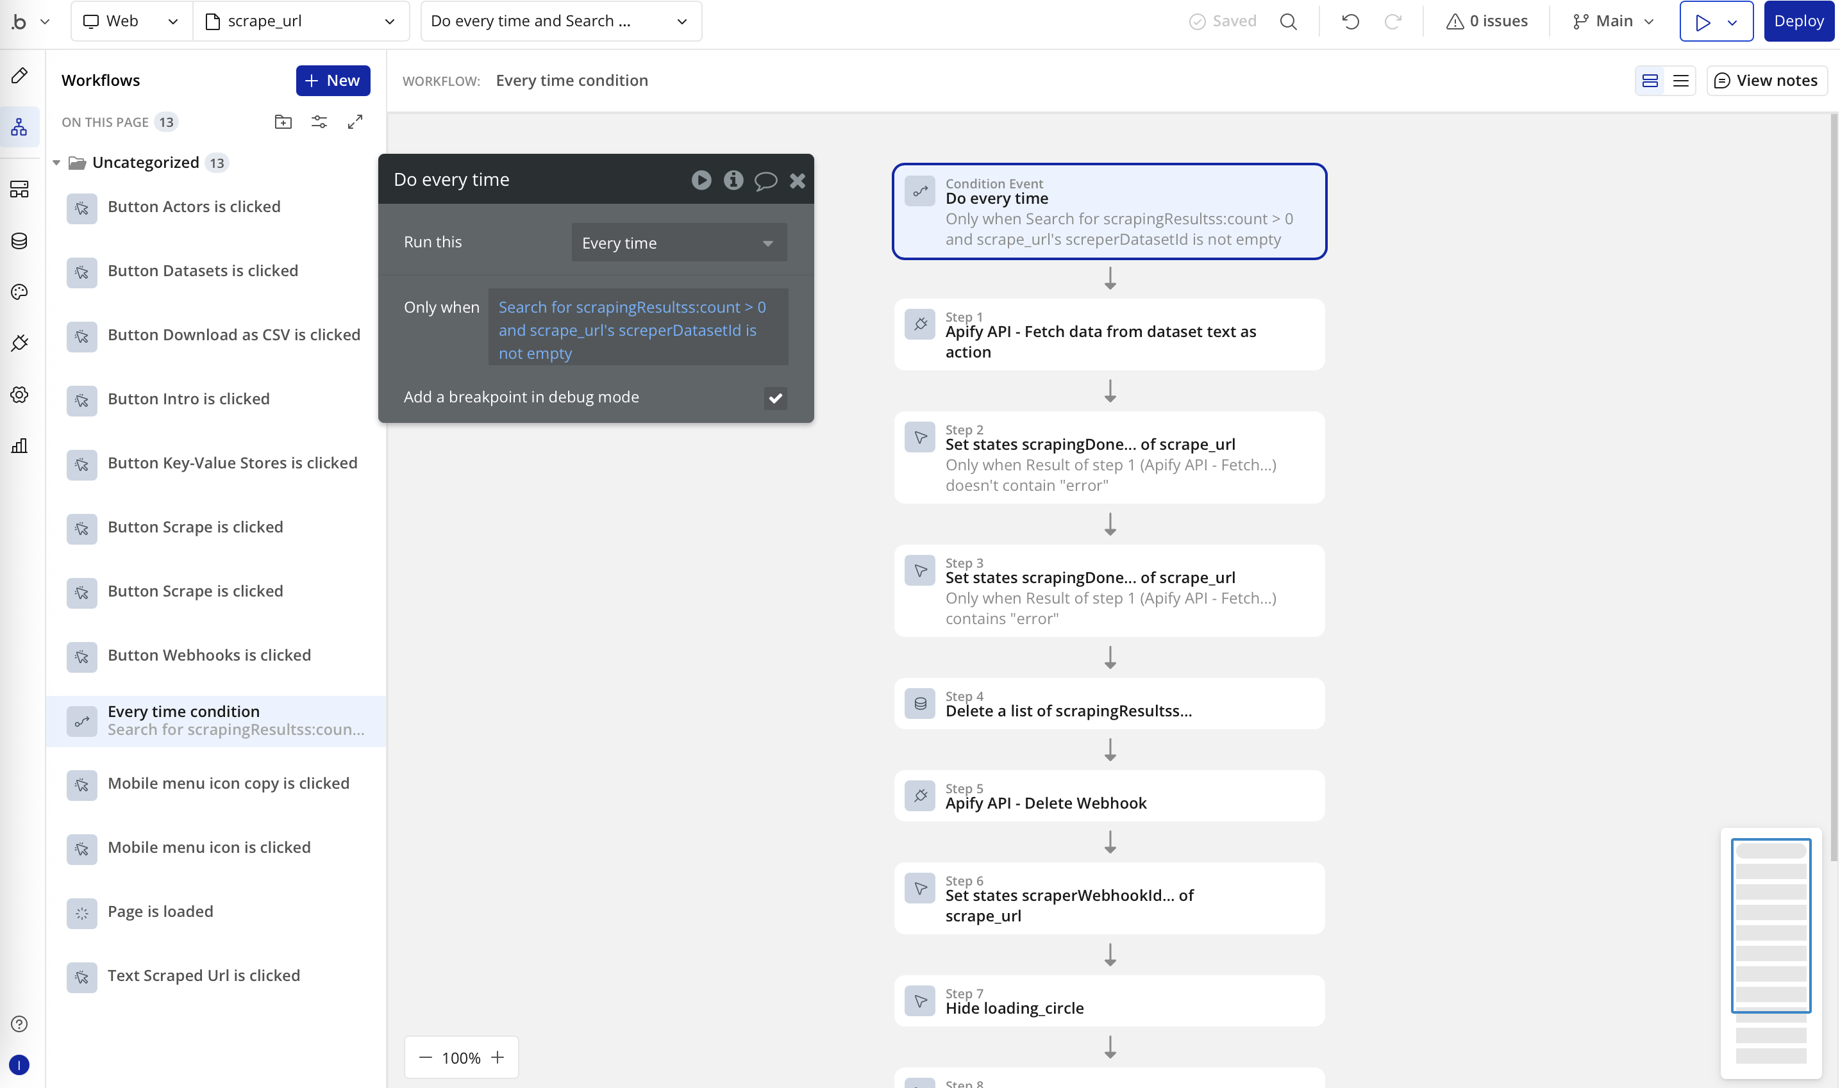The height and width of the screenshot is (1088, 1840).
Task: Click the new folder icon in Workflows panel
Action: [283, 122]
